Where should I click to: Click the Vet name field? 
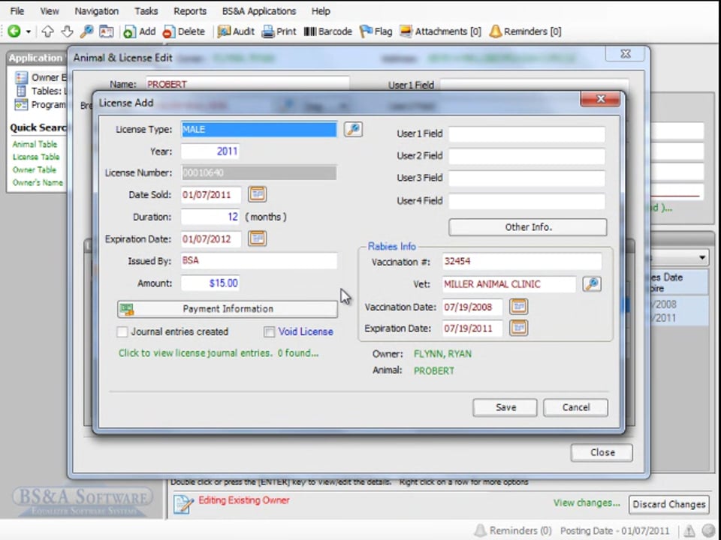point(509,284)
